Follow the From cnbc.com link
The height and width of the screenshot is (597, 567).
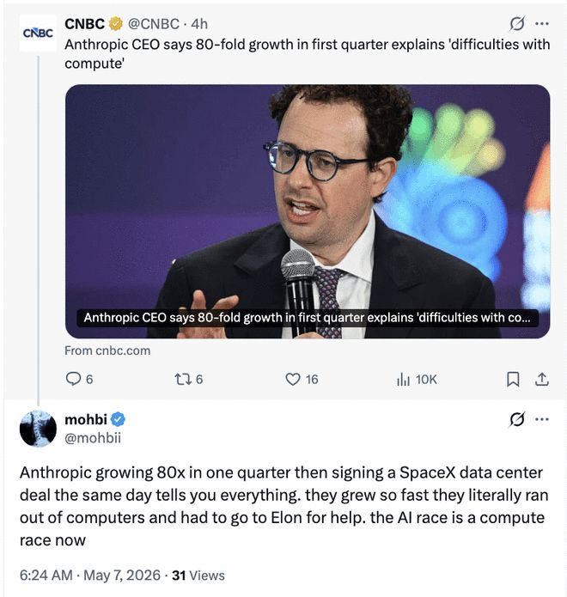click(107, 350)
